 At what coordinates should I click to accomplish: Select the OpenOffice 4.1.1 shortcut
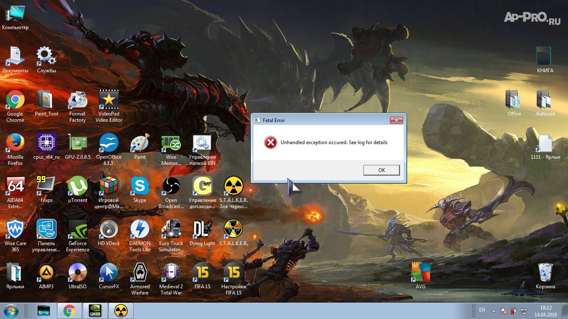tap(109, 150)
